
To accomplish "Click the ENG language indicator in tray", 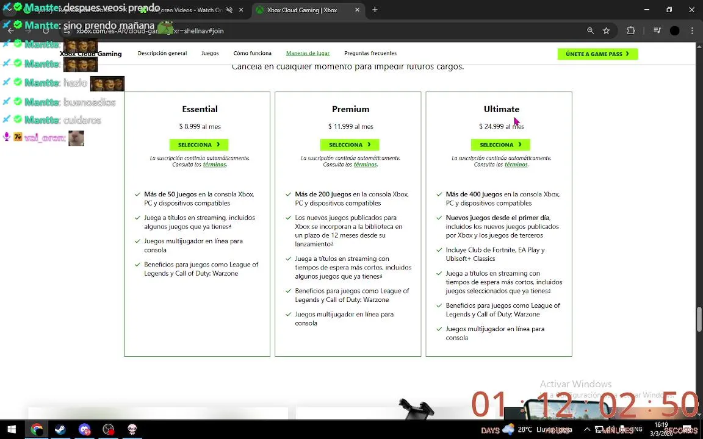I will pyautogui.click(x=636, y=430).
